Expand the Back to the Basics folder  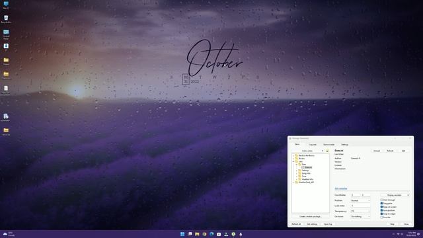pos(293,155)
